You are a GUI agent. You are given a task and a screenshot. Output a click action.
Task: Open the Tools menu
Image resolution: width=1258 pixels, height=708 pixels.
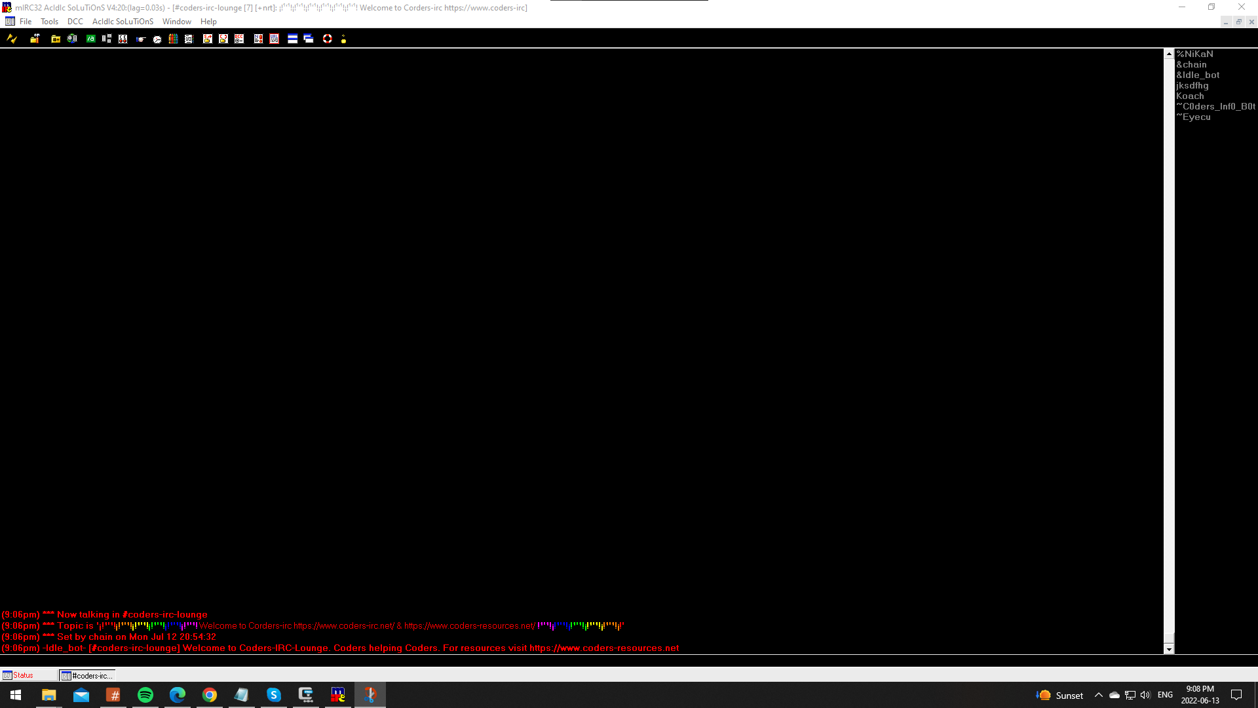point(49,22)
